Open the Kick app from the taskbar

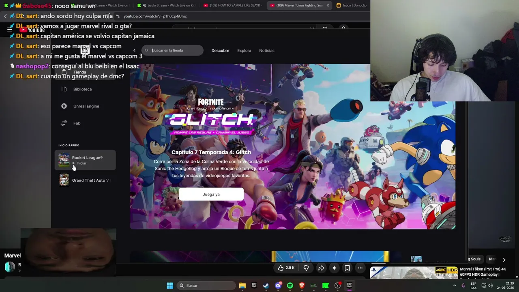click(326, 286)
